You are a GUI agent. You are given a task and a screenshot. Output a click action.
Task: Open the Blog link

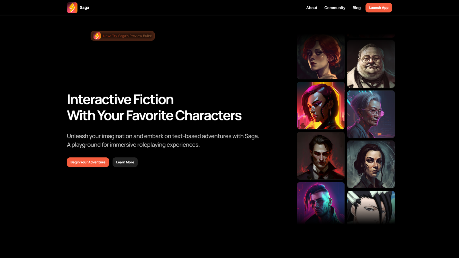coord(357,8)
